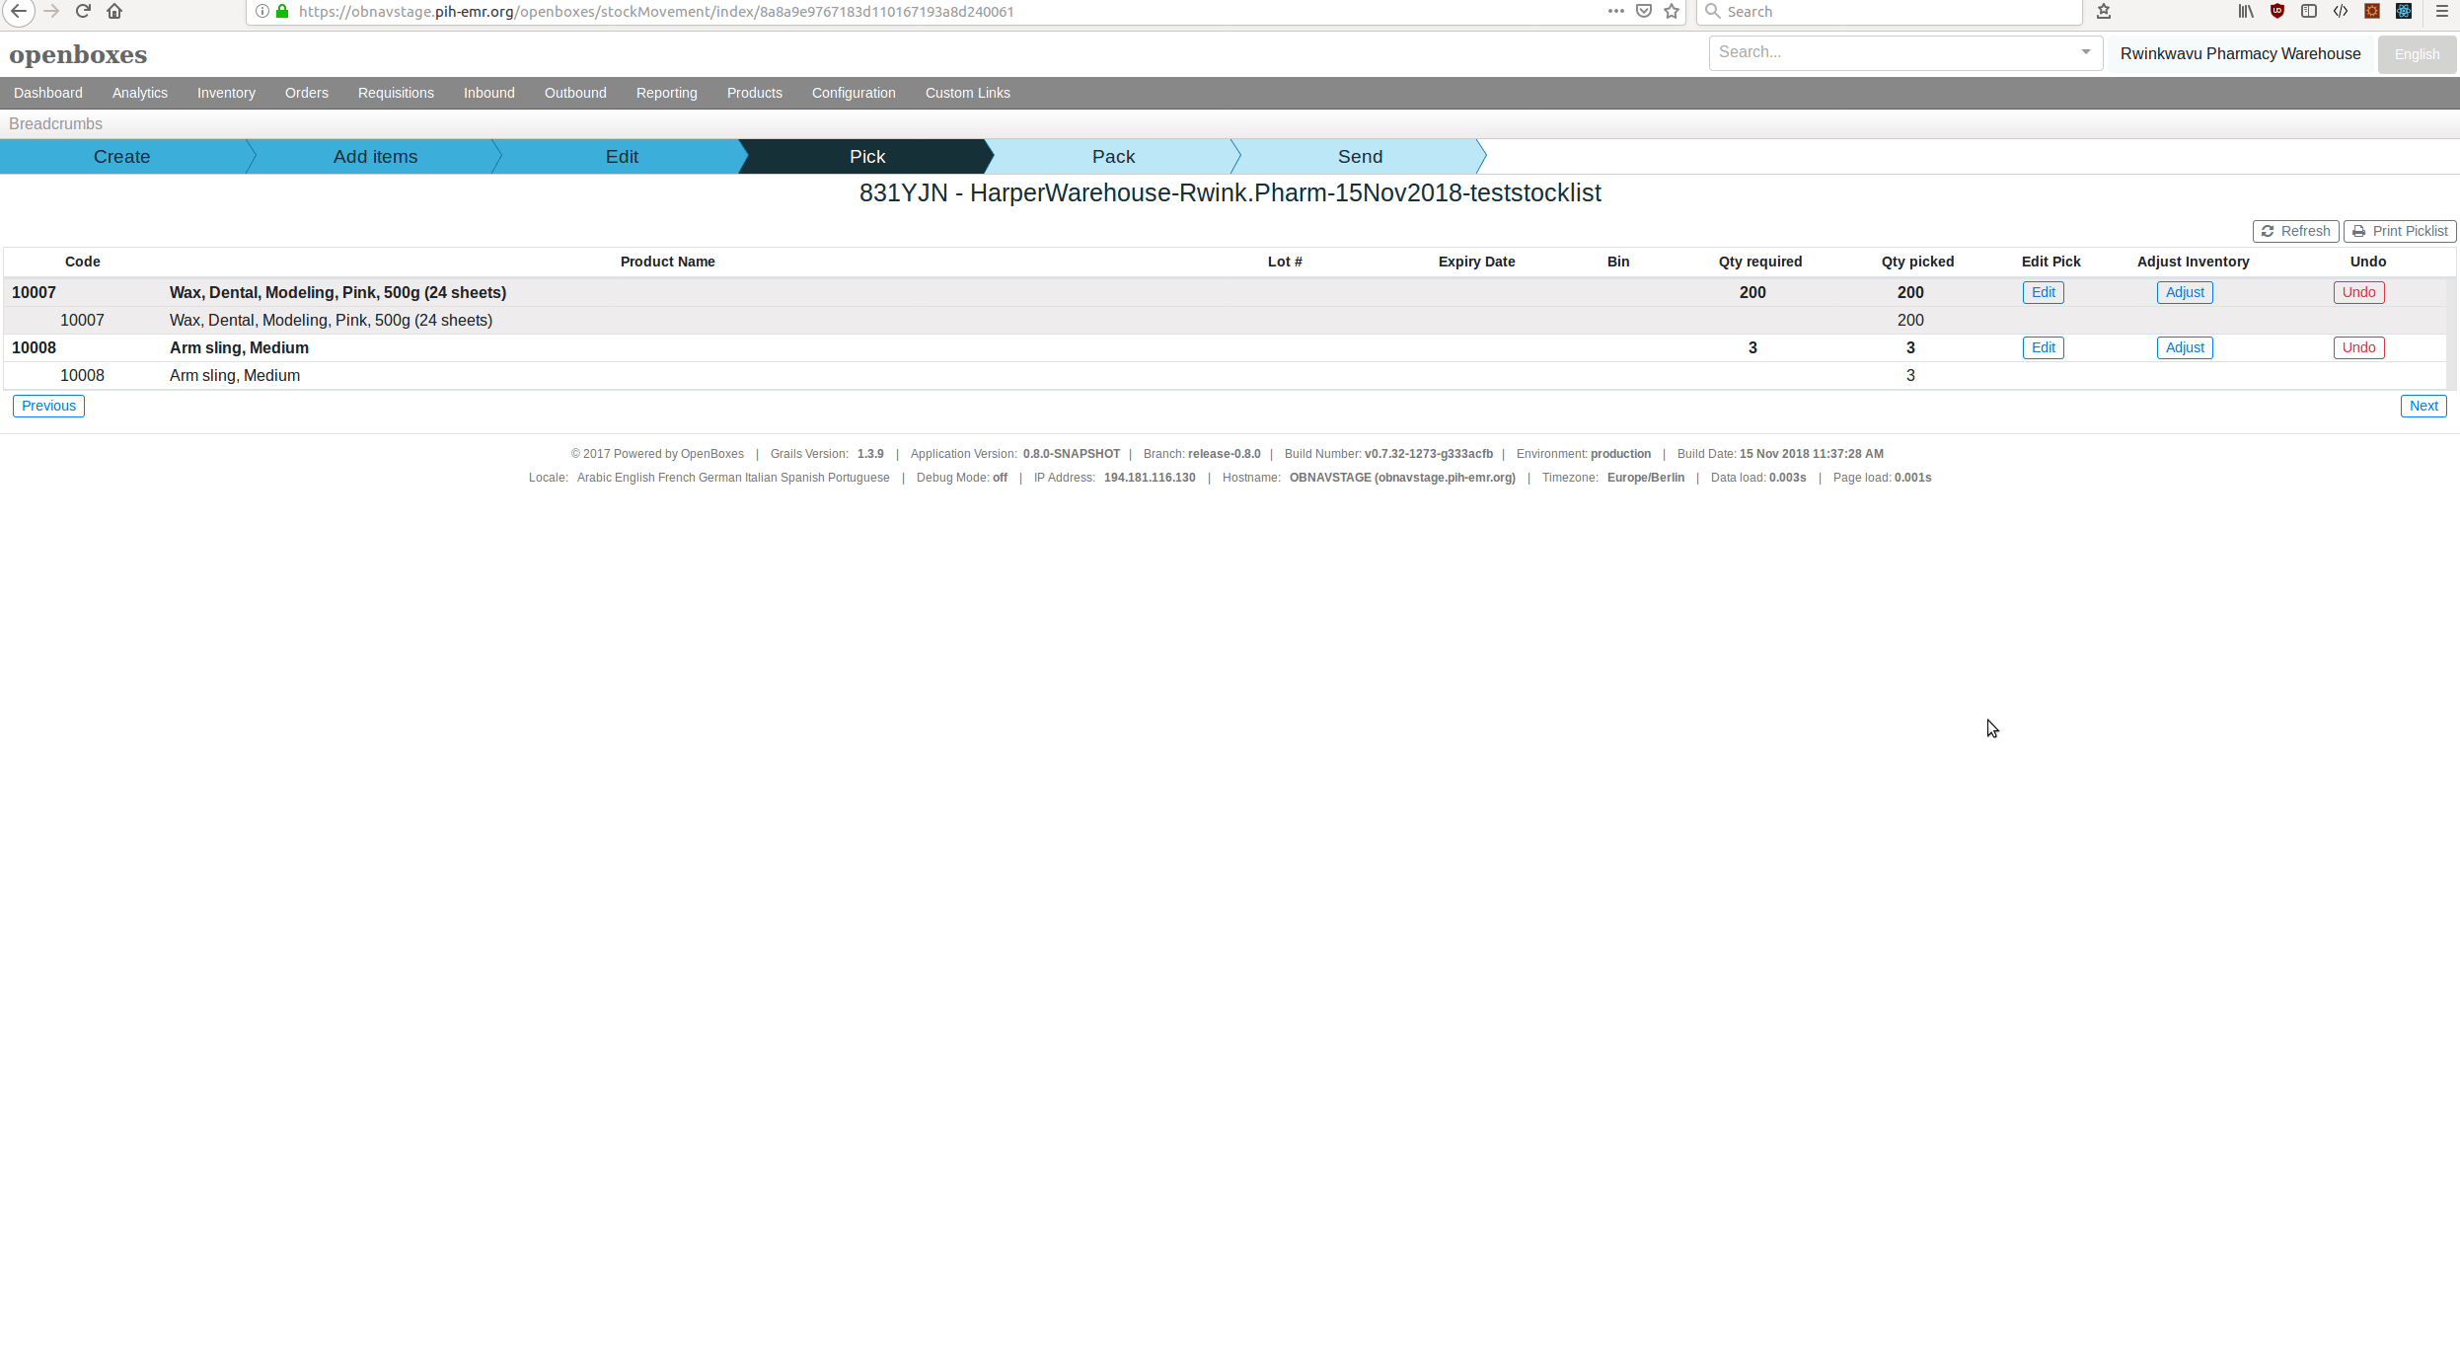Image resolution: width=2460 pixels, height=1355 pixels.
Task: Open the Firefox library icon
Action: click(2246, 11)
